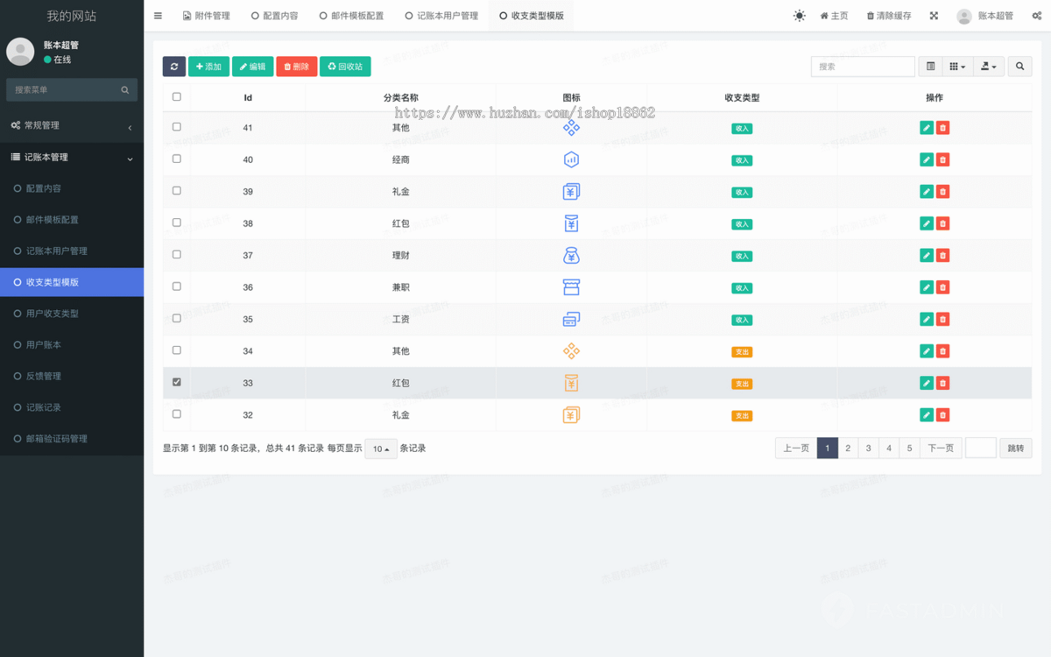Switch to the 附件管理 tab
This screenshot has width=1051, height=657.
click(213, 15)
